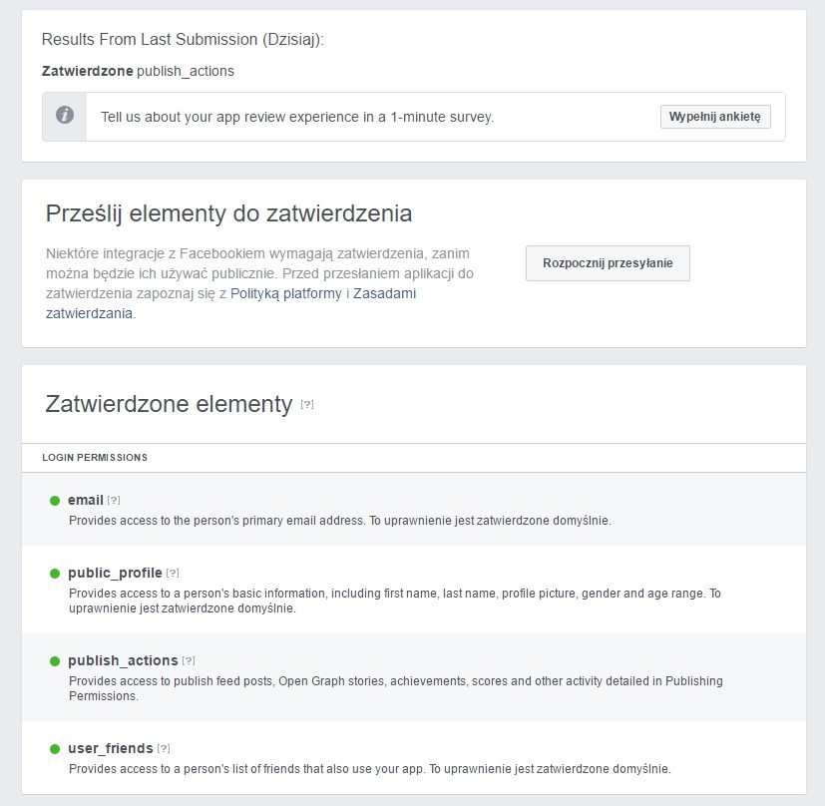Open the Polityką platformy link
The height and width of the screenshot is (806, 825).
(x=286, y=293)
